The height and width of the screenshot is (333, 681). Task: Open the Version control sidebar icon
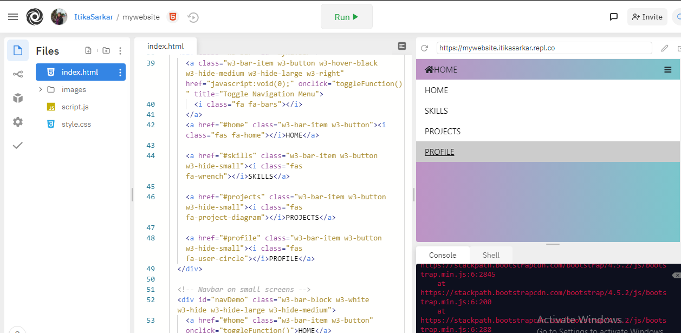[x=18, y=74]
